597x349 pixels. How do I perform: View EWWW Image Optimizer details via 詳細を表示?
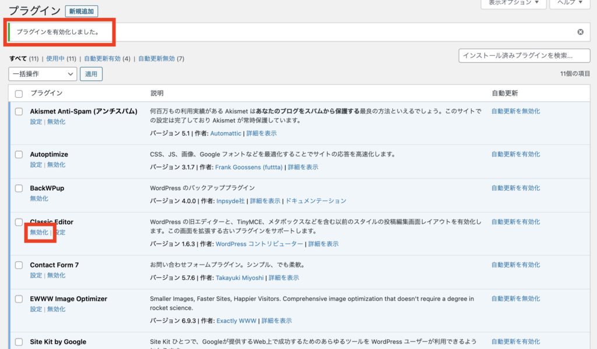[277, 321]
